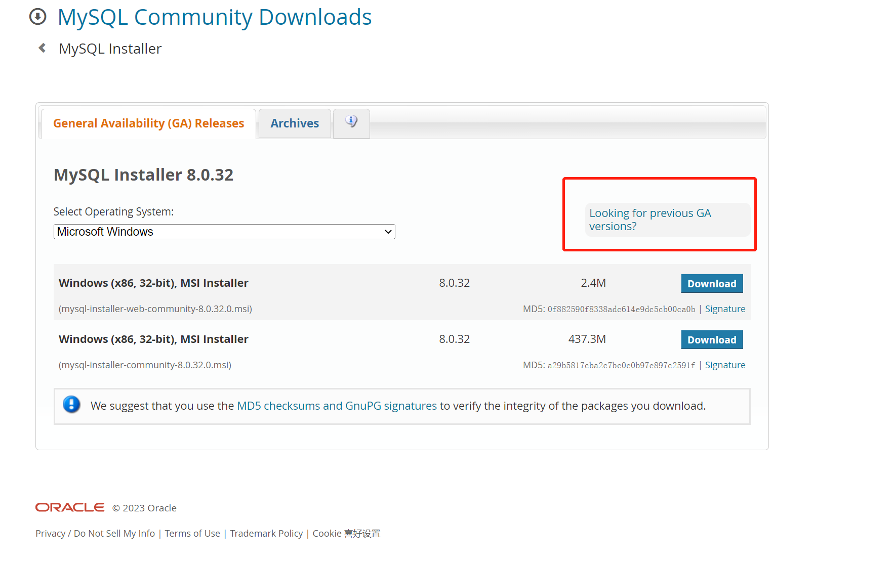Select General Availability (GA) Releases tab
The image size is (895, 565).
point(148,123)
